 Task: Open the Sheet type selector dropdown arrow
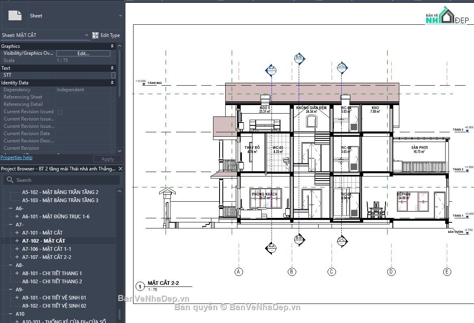click(x=120, y=16)
